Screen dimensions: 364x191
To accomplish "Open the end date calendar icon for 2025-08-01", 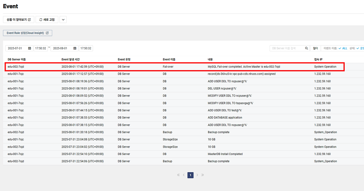I will (x=75, y=48).
